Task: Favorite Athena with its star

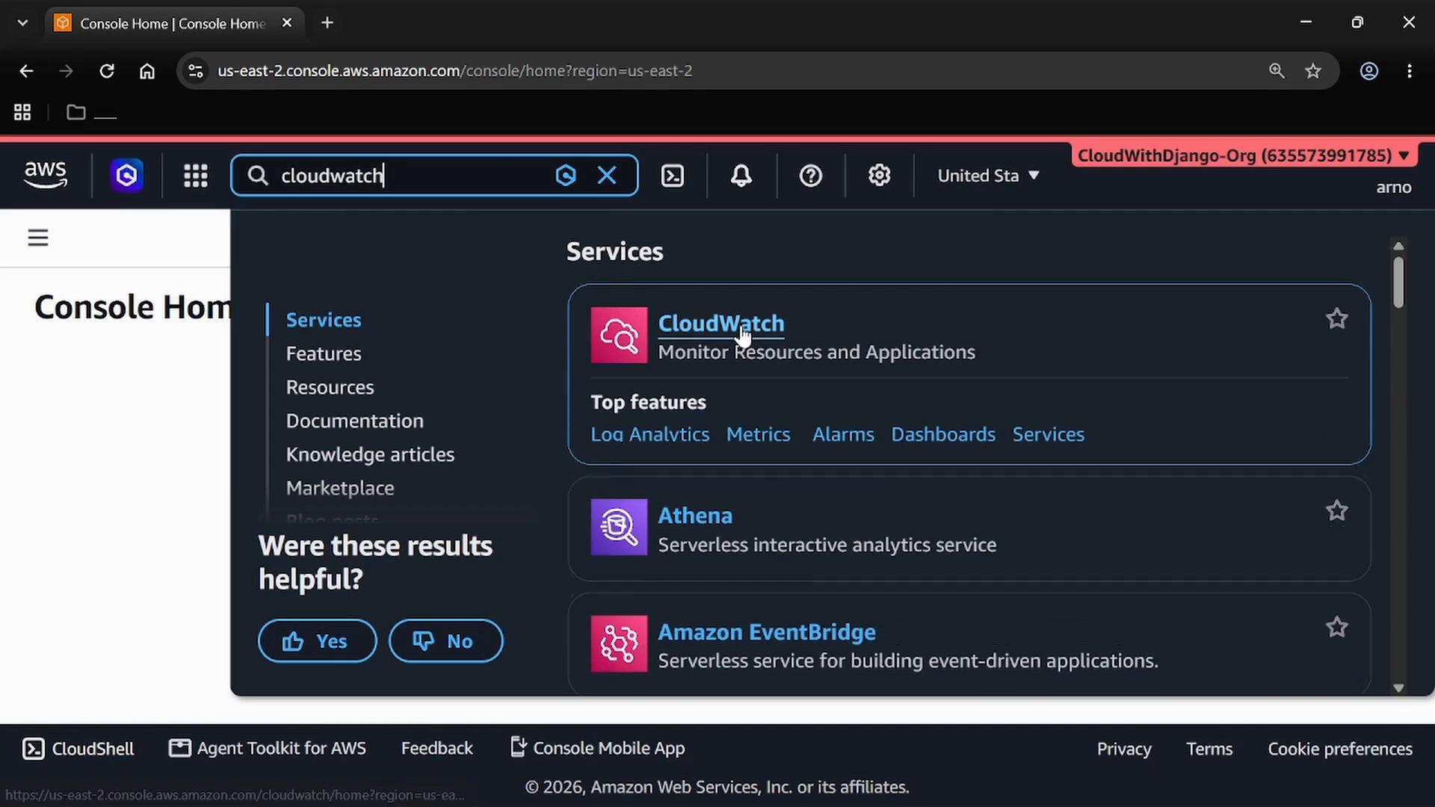Action: (1336, 511)
